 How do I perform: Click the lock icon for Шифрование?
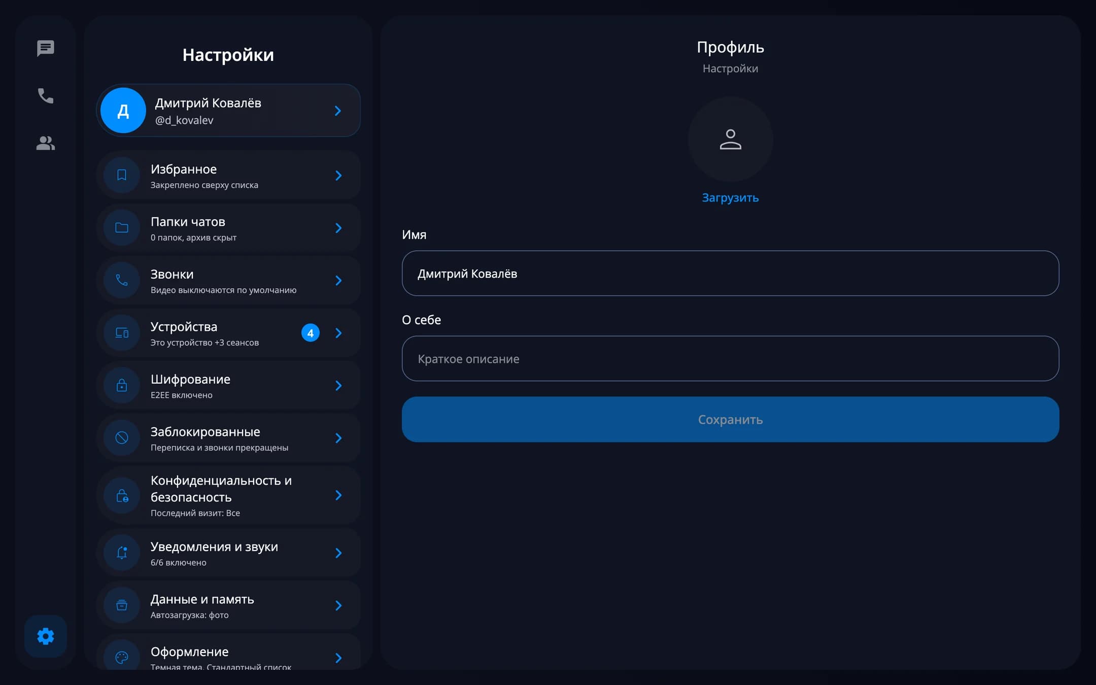(x=122, y=386)
